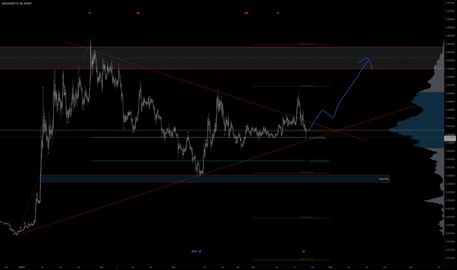Click the Mar label on time axis
The height and width of the screenshot is (270, 457).
coord(174,267)
